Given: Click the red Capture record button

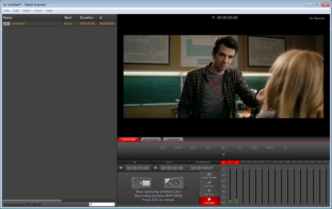Looking at the screenshot, I should (x=209, y=201).
